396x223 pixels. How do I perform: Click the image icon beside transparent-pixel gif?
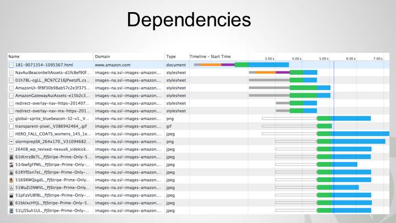[11, 126]
